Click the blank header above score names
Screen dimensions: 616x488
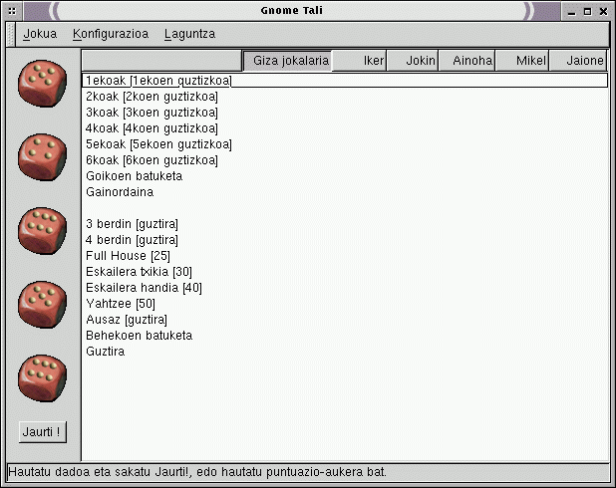(x=161, y=61)
